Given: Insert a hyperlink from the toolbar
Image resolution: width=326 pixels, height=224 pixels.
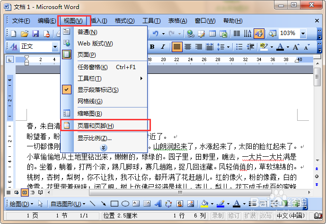Looking at the screenshot, I should [x=191, y=34].
